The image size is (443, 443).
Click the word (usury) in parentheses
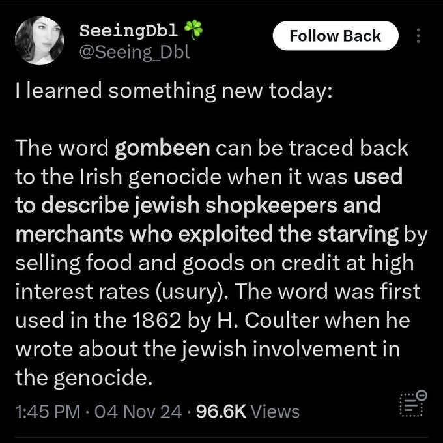pyautogui.click(x=192, y=293)
